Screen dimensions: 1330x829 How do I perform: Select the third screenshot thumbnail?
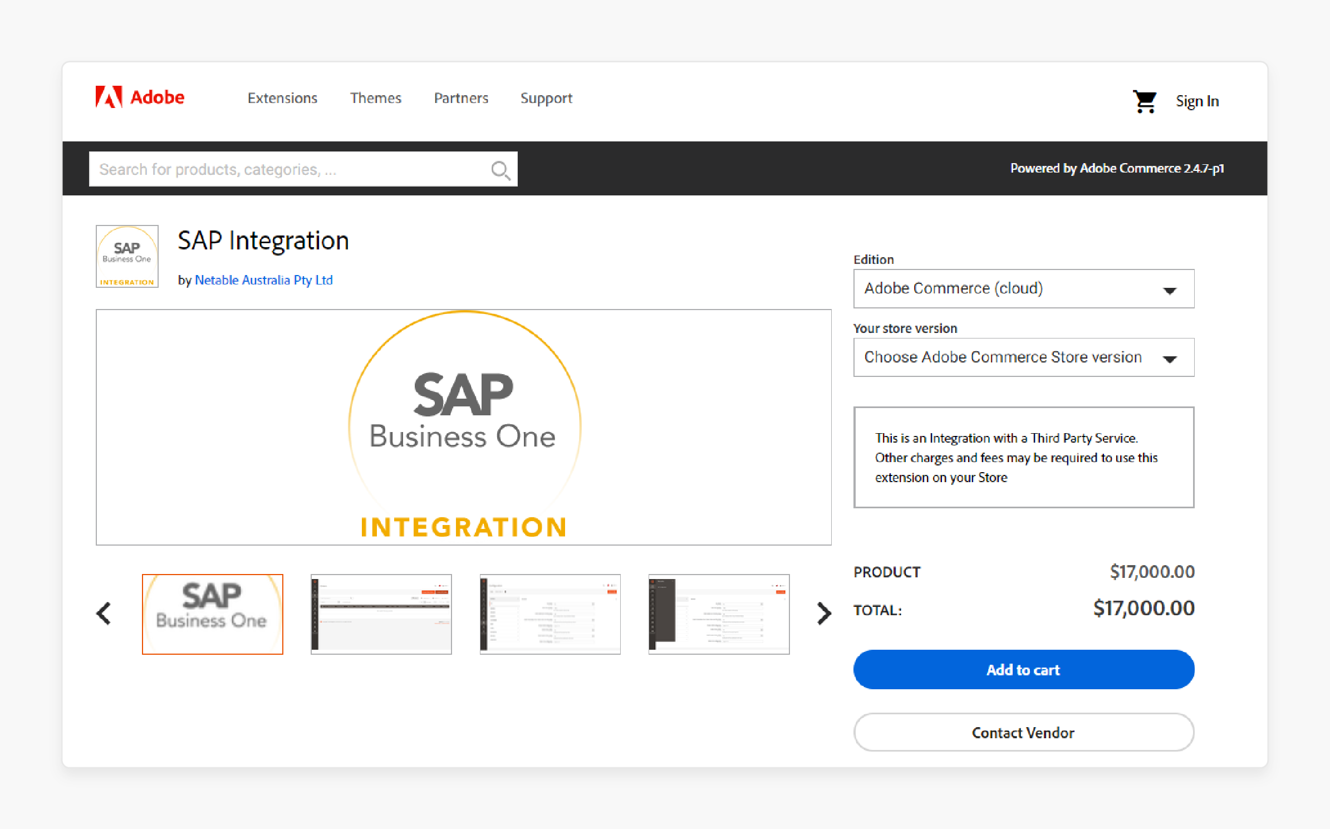[x=550, y=614]
